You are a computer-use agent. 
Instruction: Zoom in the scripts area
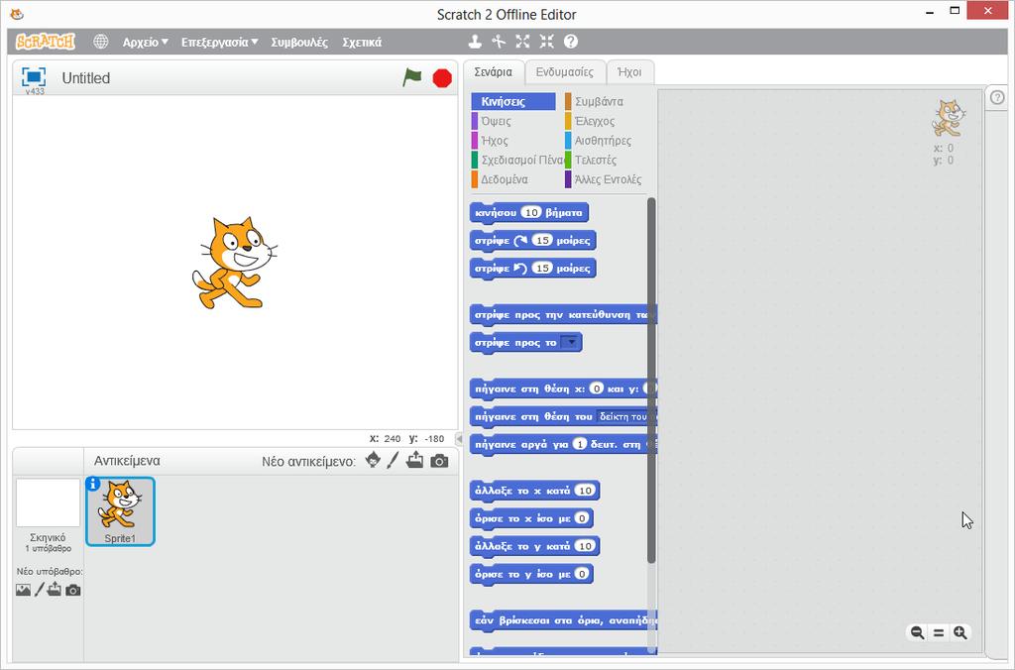[x=959, y=632]
